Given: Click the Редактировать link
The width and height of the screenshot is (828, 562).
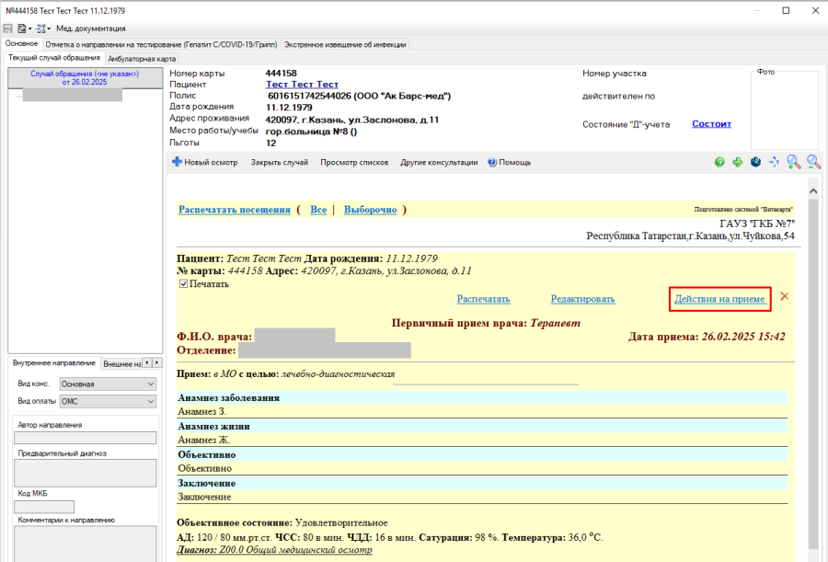Looking at the screenshot, I should (582, 299).
